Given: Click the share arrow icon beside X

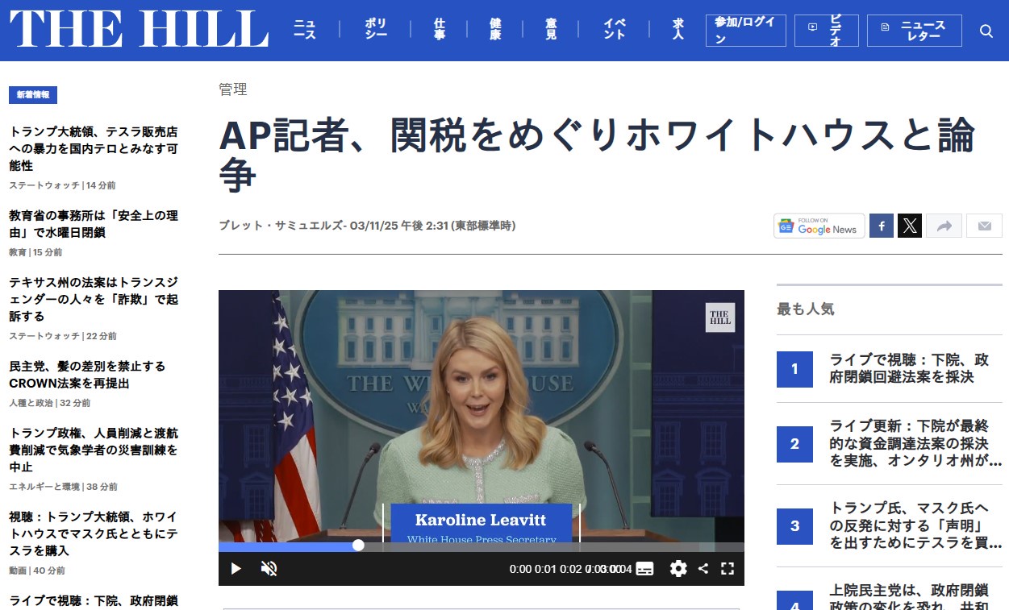Looking at the screenshot, I should (944, 226).
